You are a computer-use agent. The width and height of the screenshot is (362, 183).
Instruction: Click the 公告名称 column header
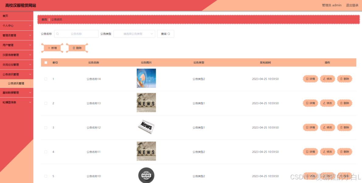click(x=93, y=63)
